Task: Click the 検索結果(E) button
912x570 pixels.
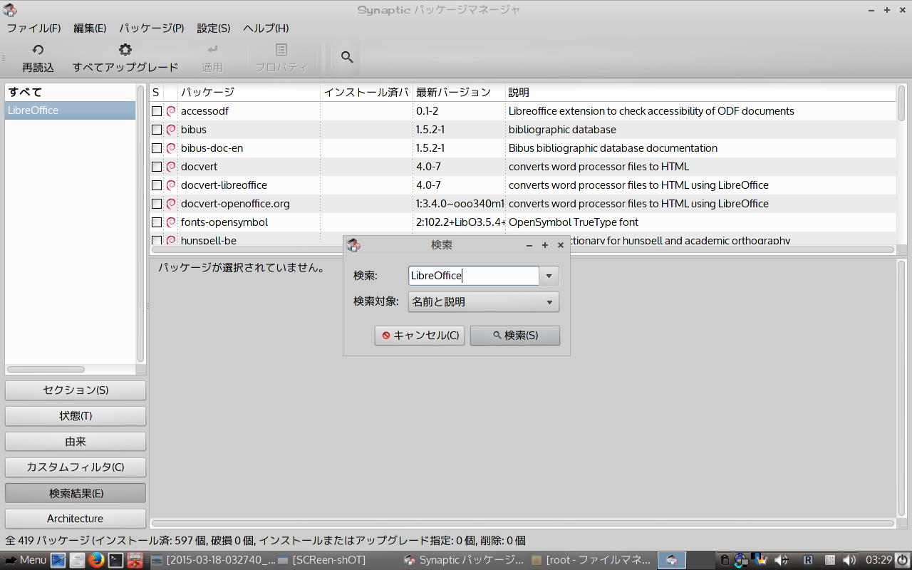Action: pos(76,493)
